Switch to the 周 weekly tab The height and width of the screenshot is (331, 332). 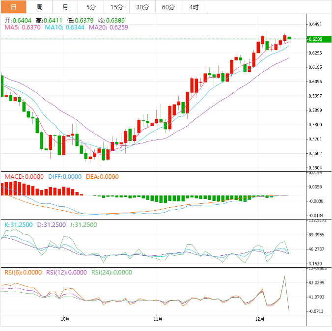pyautogui.click(x=39, y=7)
